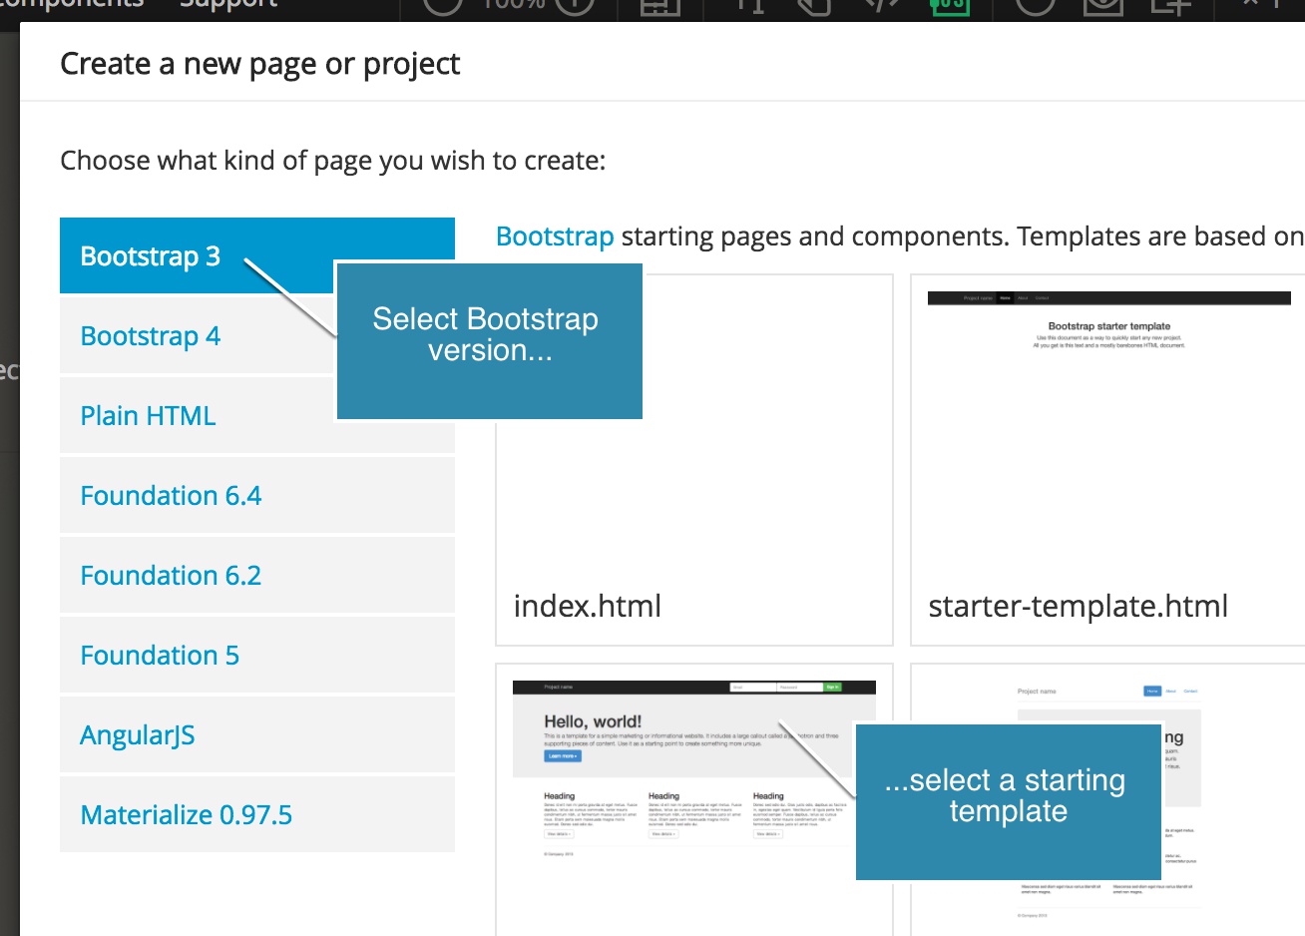Choose Foundation 6.4 framework
The width and height of the screenshot is (1305, 936).
pos(171,495)
